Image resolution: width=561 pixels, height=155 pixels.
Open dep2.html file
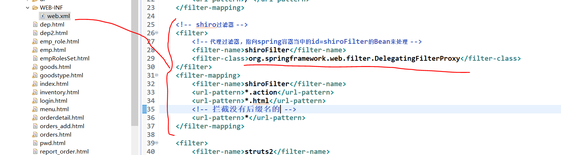pyautogui.click(x=54, y=33)
